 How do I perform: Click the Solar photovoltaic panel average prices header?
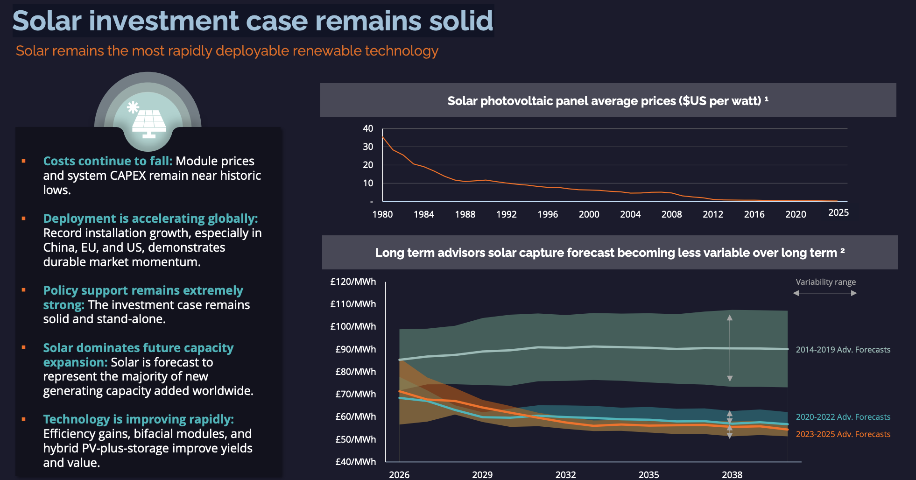tap(608, 101)
